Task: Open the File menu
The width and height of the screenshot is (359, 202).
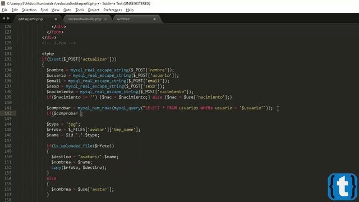Action: [4, 10]
